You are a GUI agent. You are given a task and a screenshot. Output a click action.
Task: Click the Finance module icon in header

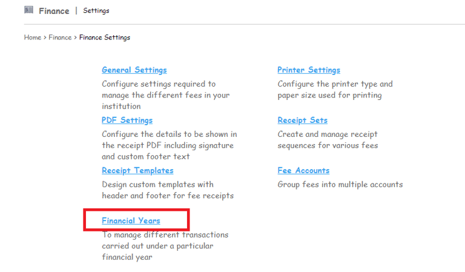(28, 10)
